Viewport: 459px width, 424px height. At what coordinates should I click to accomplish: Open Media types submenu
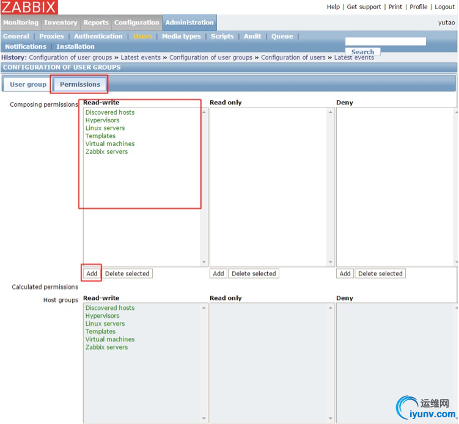point(181,36)
